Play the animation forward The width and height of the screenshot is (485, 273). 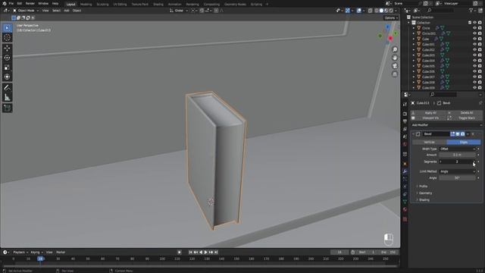(206, 253)
